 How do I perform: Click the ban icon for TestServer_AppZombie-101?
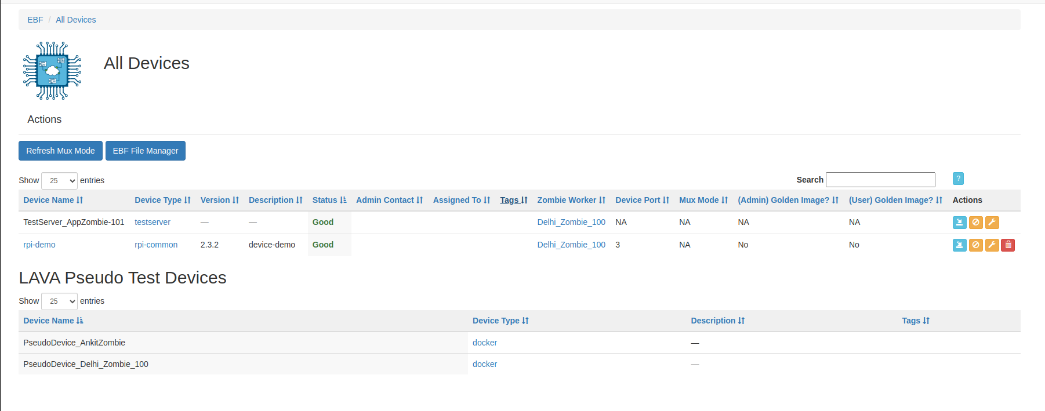pos(975,223)
